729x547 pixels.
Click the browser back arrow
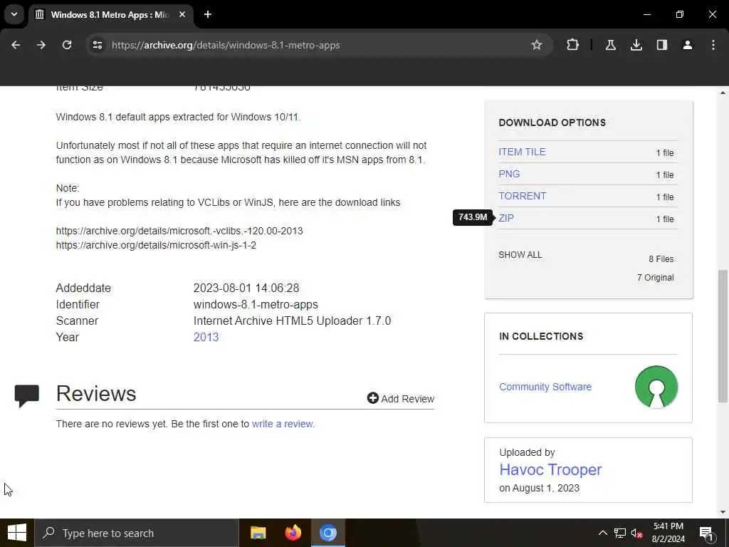click(x=16, y=45)
